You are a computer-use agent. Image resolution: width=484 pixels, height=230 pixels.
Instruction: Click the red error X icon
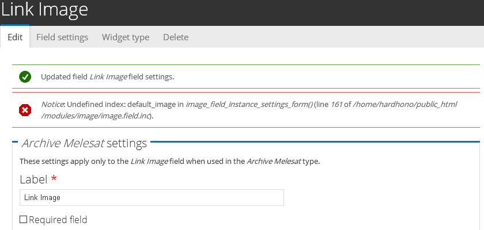pos(25,110)
